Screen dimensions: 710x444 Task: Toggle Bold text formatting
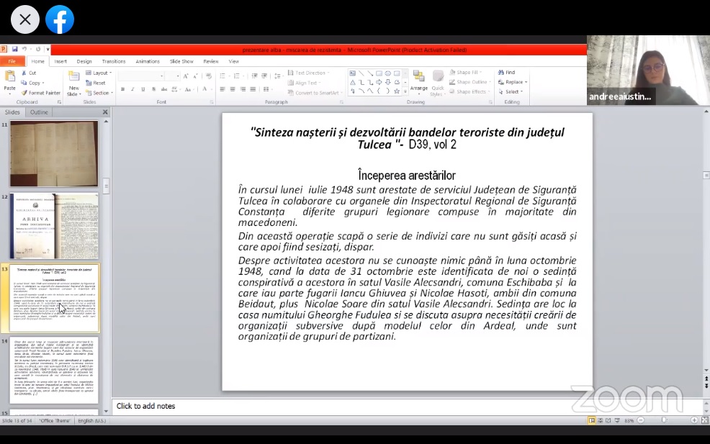[122, 89]
